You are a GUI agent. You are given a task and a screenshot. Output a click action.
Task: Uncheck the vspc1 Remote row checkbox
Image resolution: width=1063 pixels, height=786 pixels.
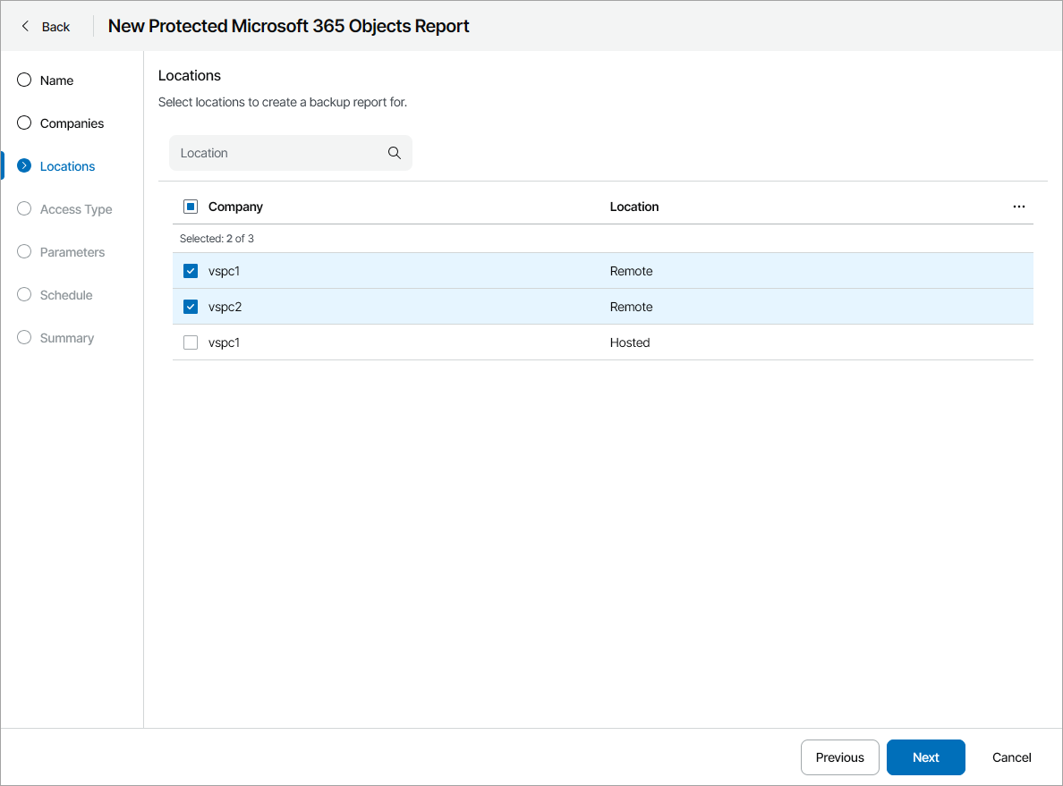pos(191,271)
